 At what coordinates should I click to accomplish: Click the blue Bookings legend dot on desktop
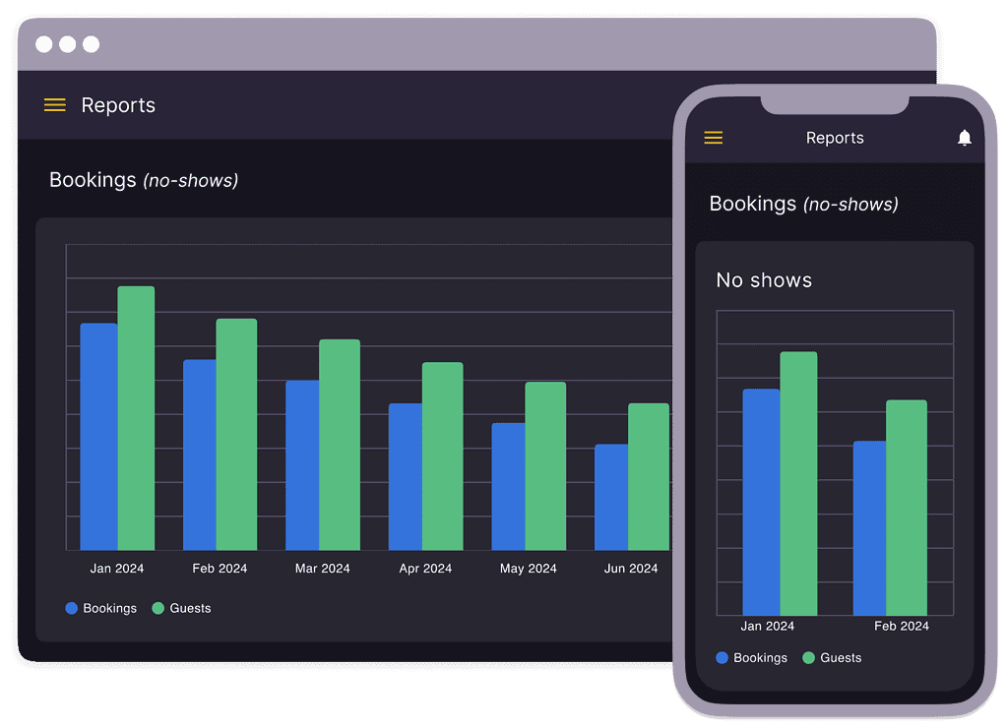[71, 608]
